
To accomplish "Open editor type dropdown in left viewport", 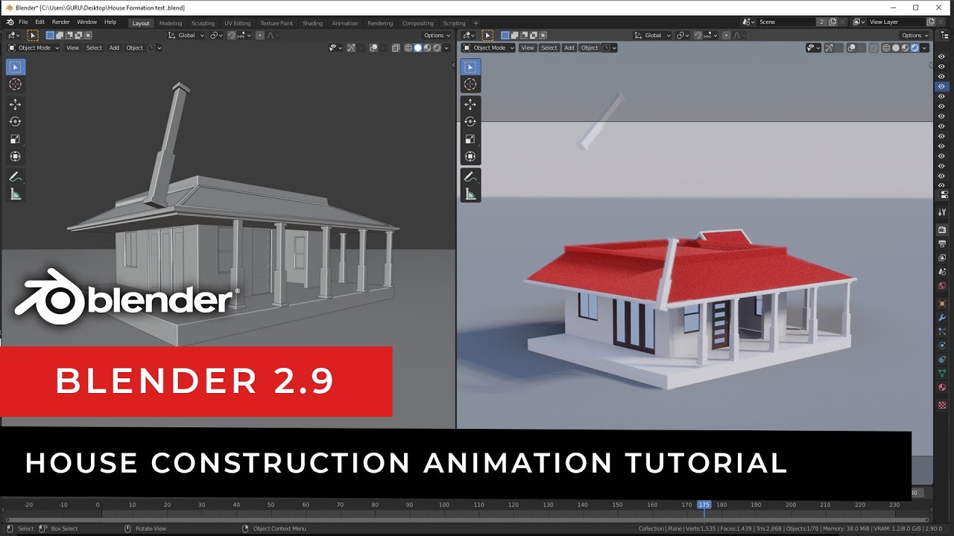I will 13,35.
